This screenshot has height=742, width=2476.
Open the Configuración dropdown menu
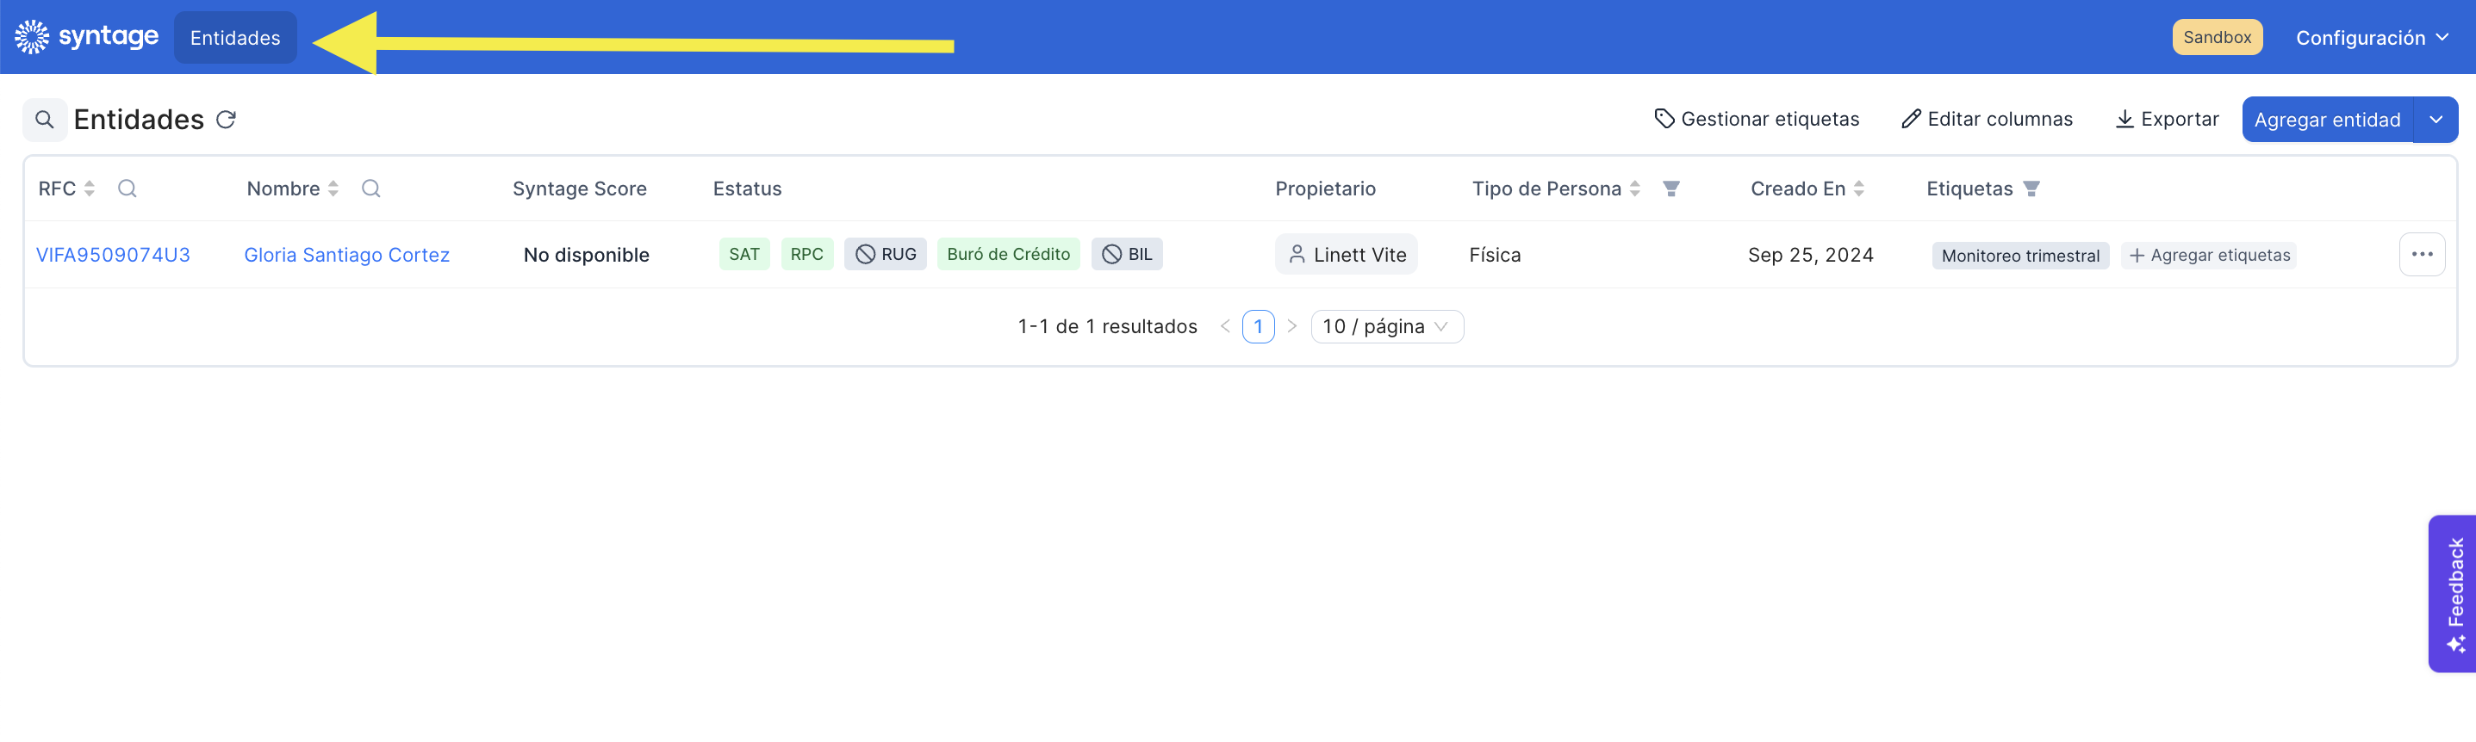pos(2371,37)
